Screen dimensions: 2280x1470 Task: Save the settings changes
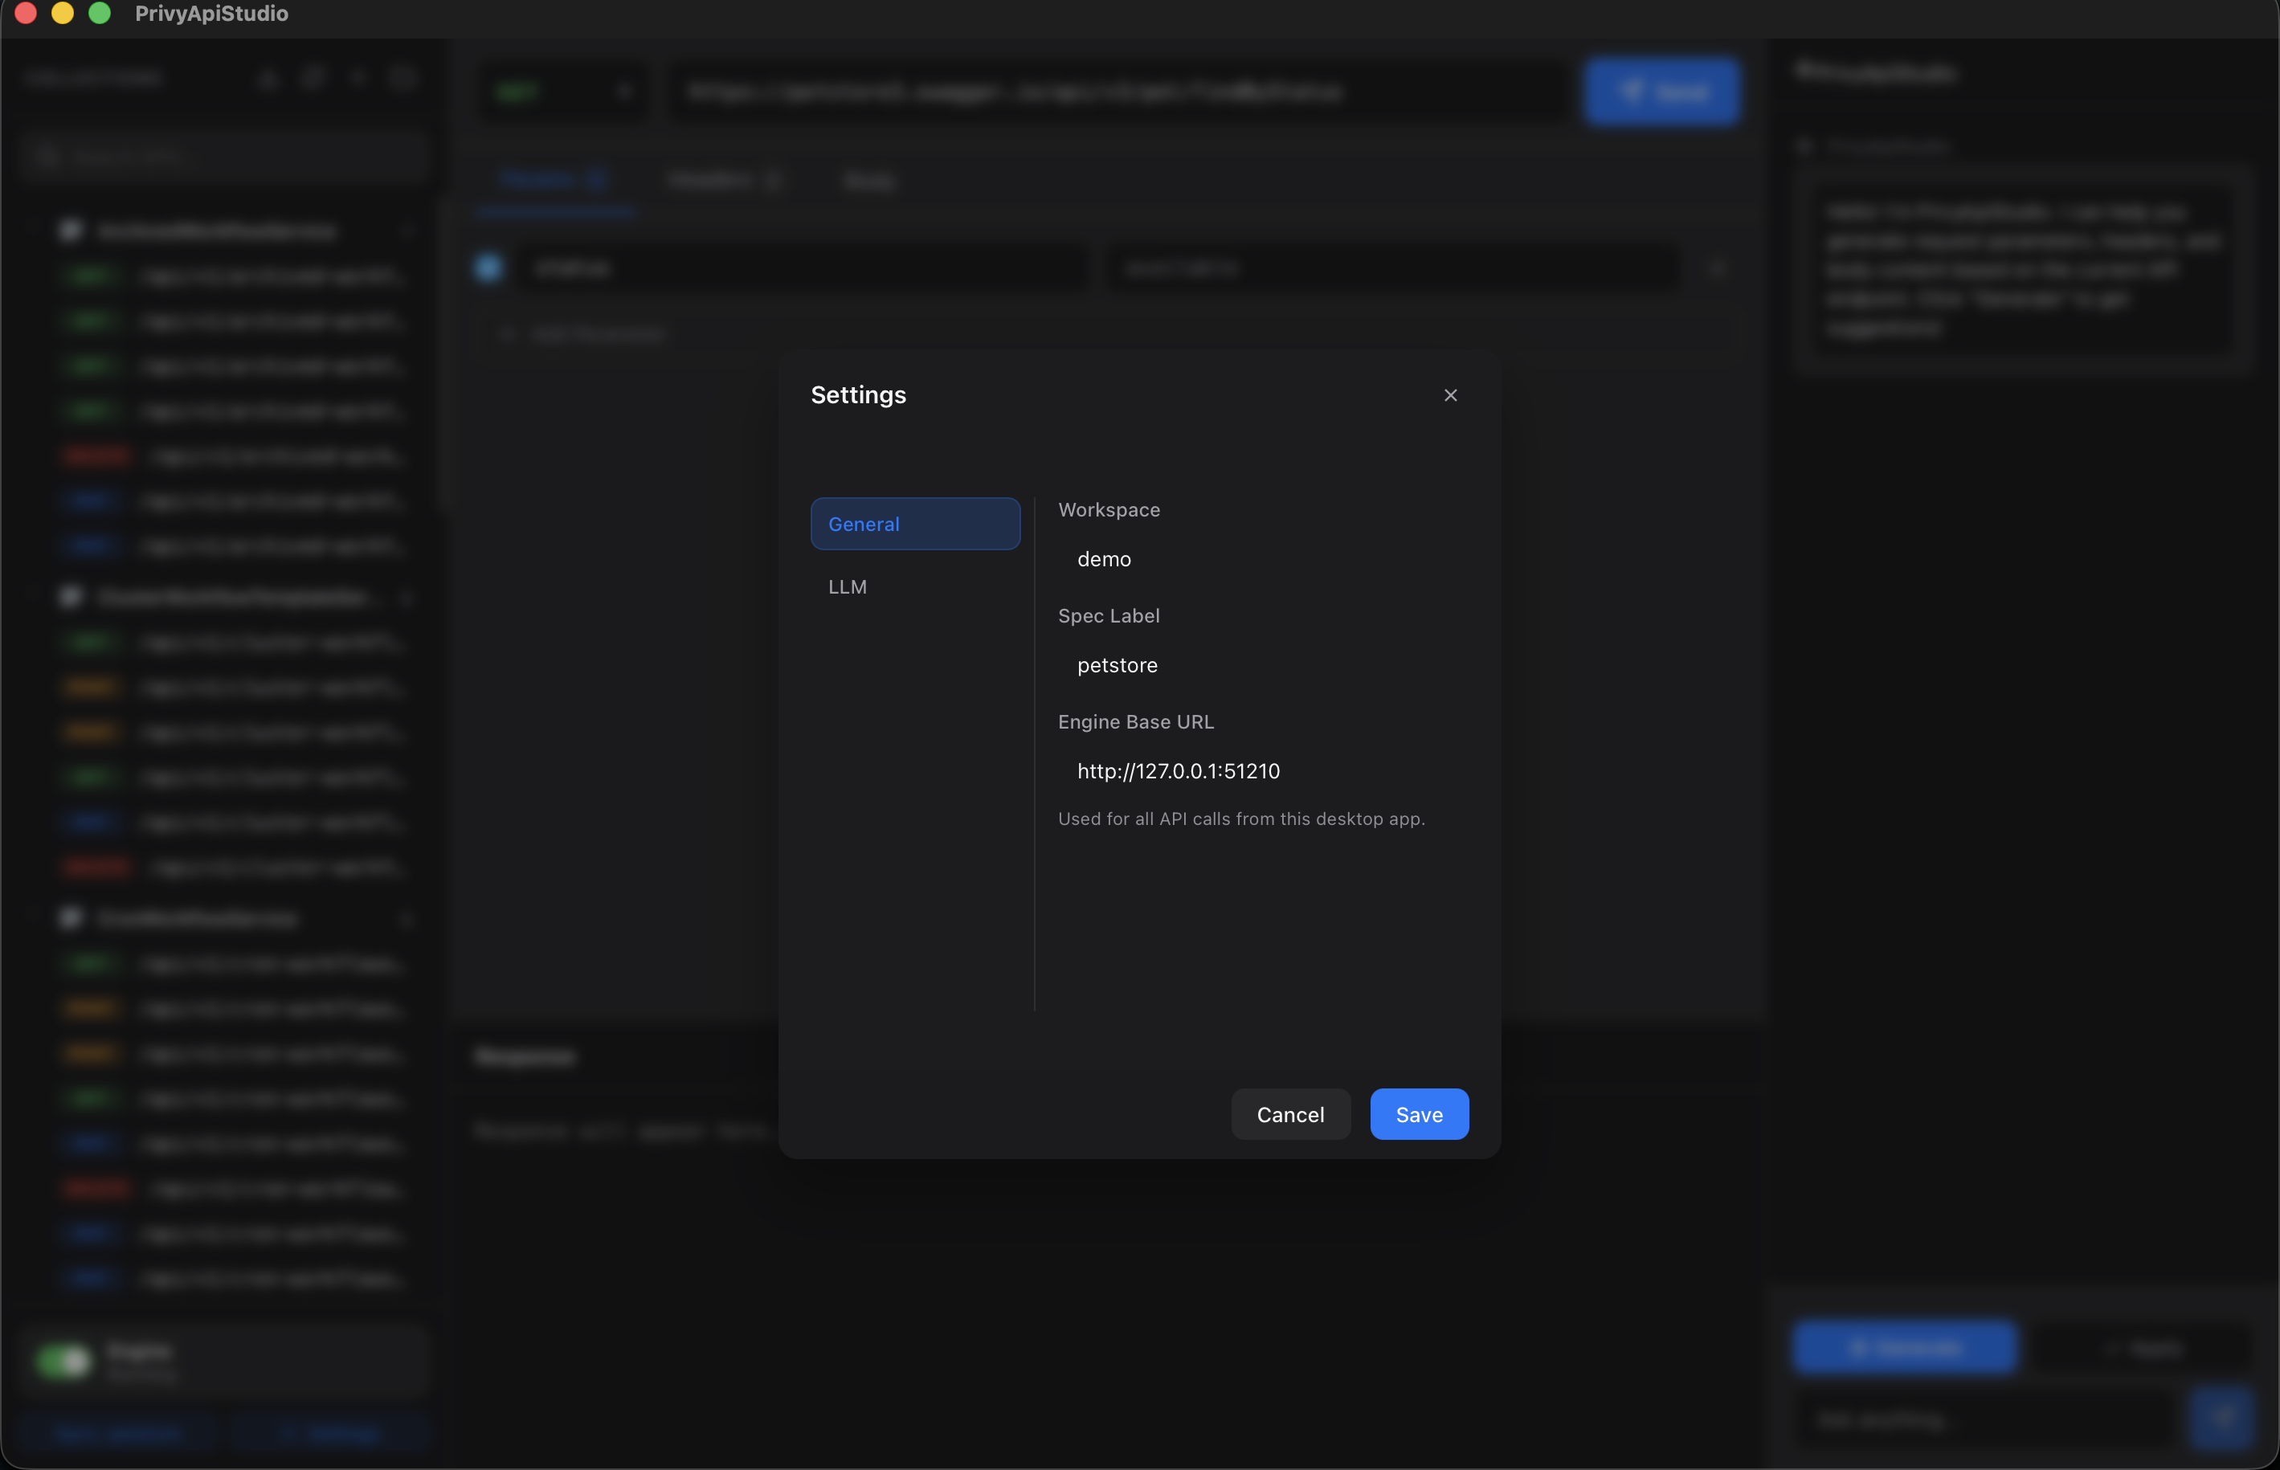1418,1114
